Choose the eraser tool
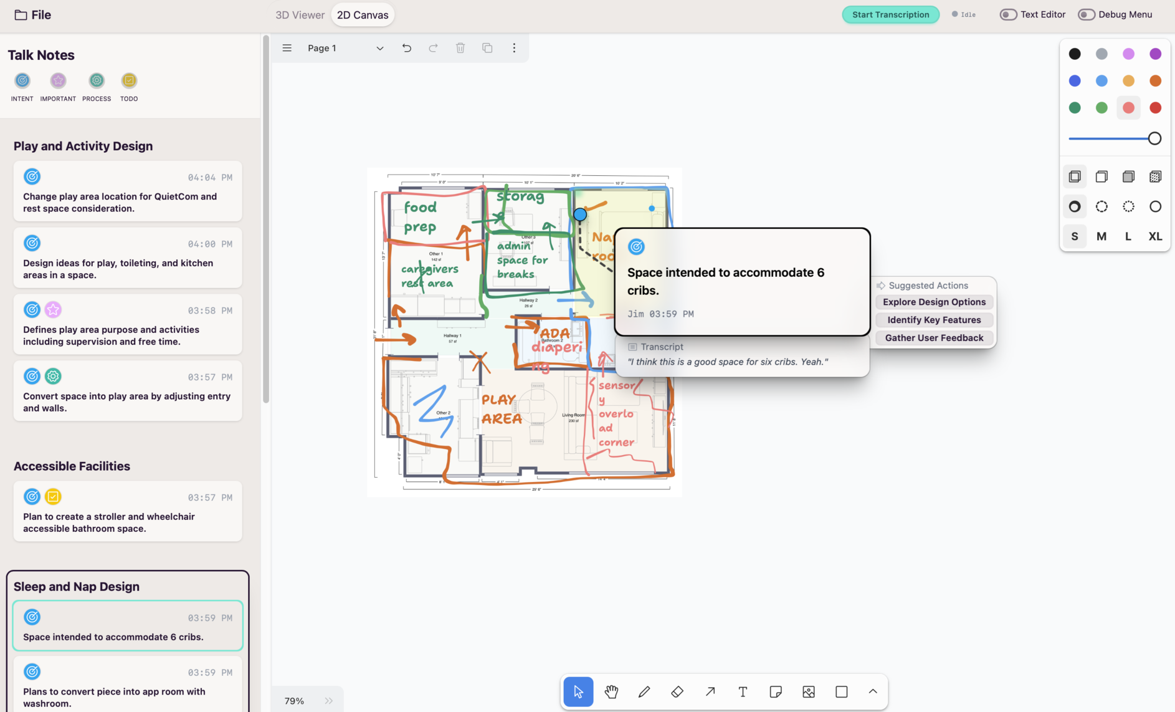 pyautogui.click(x=677, y=691)
